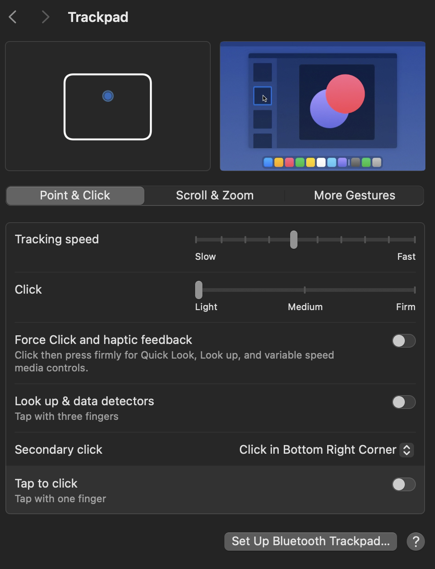
Task: Open help with the question mark button
Action: click(x=415, y=542)
